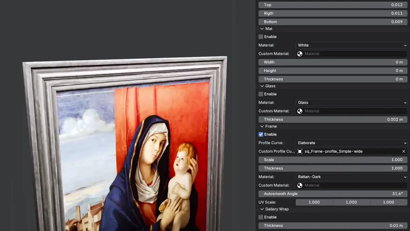Screen dimensions: 410x231
Task: Click the curve icon beside sq_Frame-profile_Simple-wide
Action: (x=300, y=151)
